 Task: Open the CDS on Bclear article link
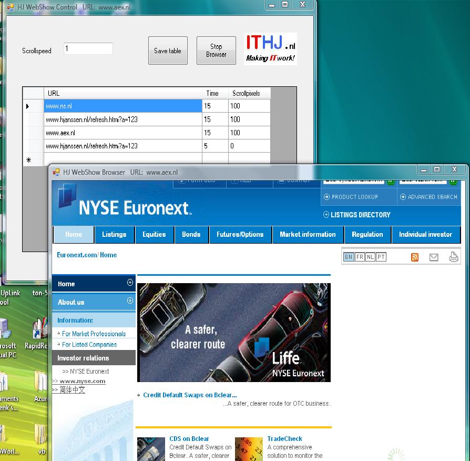tap(189, 438)
